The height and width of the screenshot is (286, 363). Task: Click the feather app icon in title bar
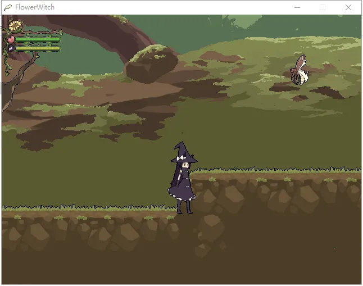pyautogui.click(x=8, y=7)
